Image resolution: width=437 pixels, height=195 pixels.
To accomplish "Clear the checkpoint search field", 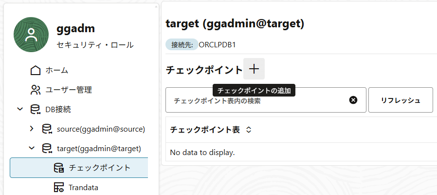I will 353,100.
